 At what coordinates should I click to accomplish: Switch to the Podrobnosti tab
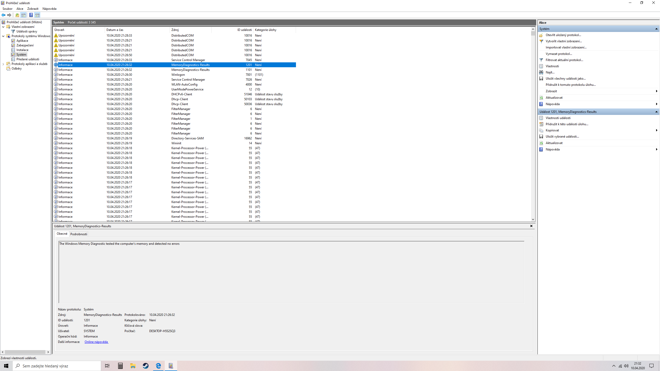click(79, 234)
